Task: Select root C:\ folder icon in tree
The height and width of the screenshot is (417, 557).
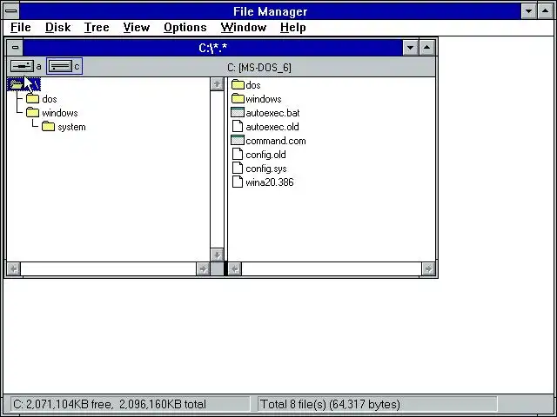Action: (x=17, y=84)
